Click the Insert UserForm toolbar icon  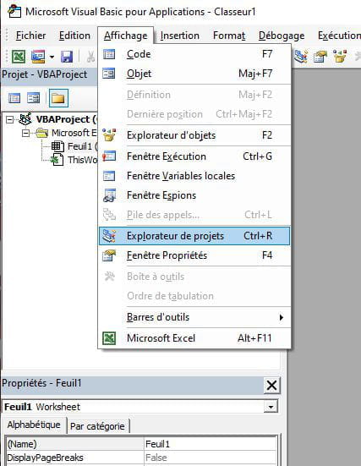(x=39, y=57)
